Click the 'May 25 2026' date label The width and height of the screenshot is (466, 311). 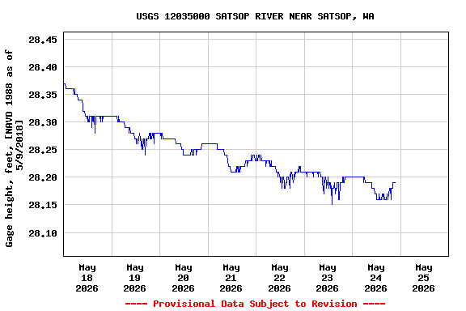point(423,278)
